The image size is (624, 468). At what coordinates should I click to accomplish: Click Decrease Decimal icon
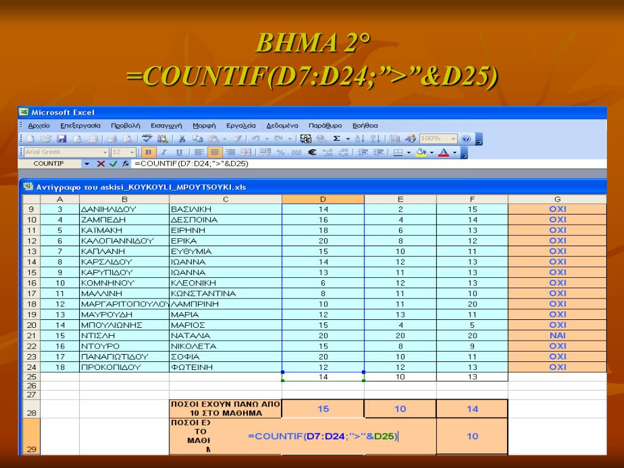(x=343, y=152)
